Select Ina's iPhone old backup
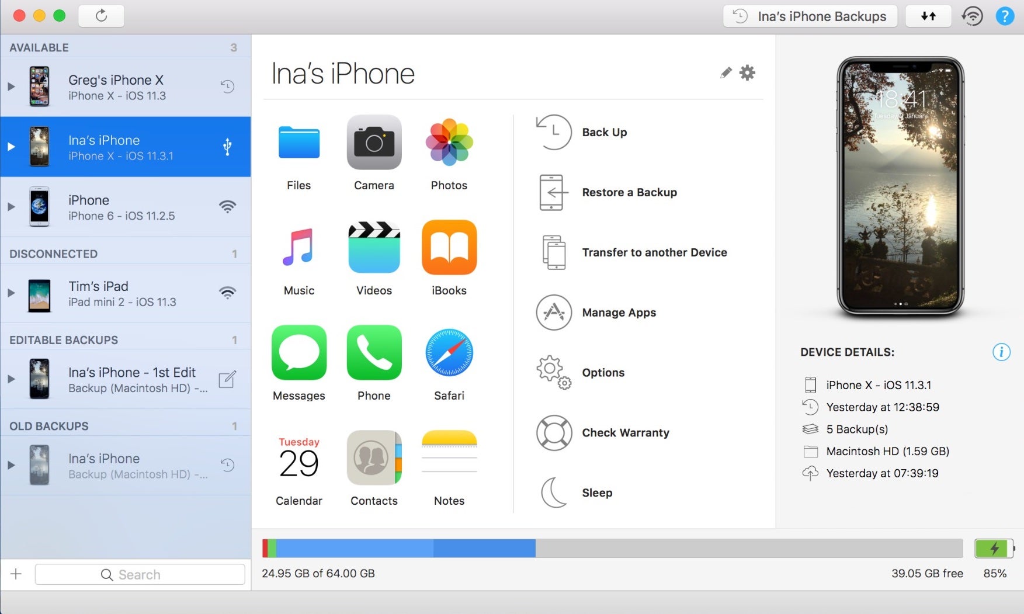This screenshot has width=1024, height=614. 126,465
